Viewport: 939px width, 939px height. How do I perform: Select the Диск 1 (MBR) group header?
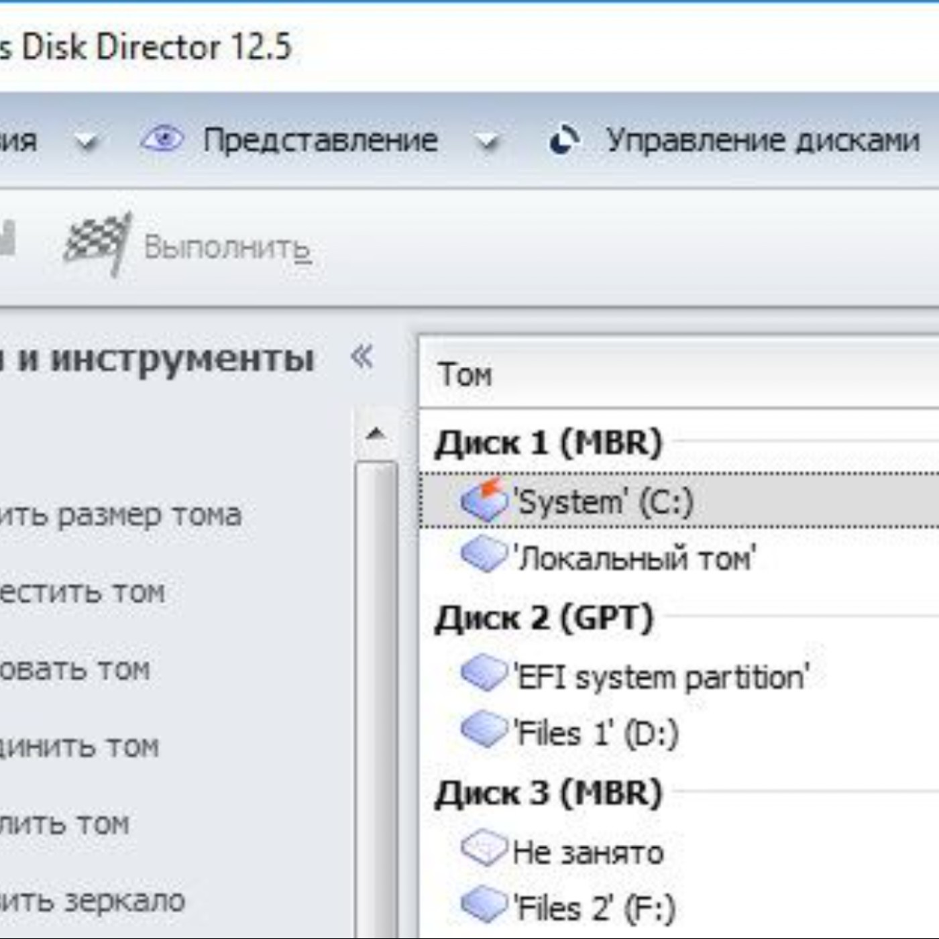click(x=549, y=443)
